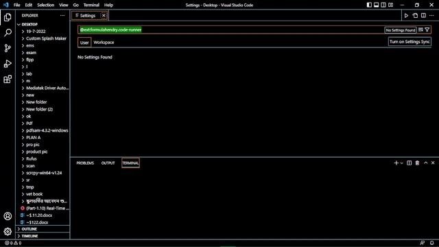
Task: Toggle the primary side bar layout icon
Action: [x=369, y=5]
